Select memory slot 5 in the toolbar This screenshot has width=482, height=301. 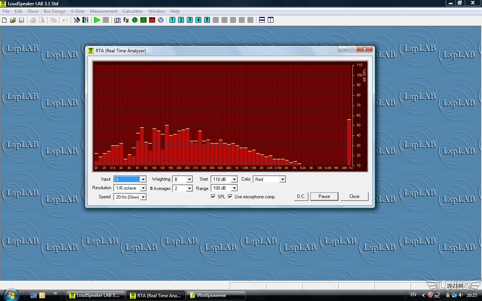click(207, 20)
